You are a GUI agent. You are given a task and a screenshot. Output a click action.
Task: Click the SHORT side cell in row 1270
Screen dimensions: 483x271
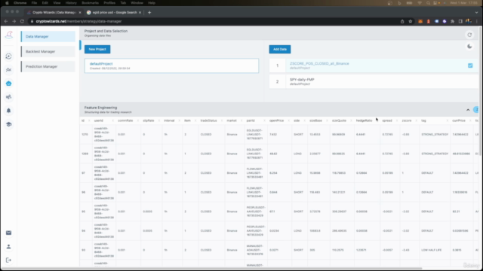pyautogui.click(x=298, y=135)
